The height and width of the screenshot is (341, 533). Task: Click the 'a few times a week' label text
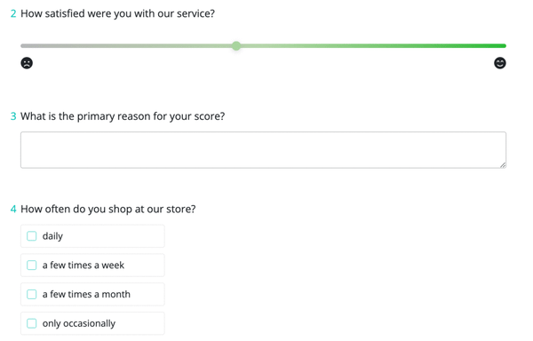coord(83,265)
